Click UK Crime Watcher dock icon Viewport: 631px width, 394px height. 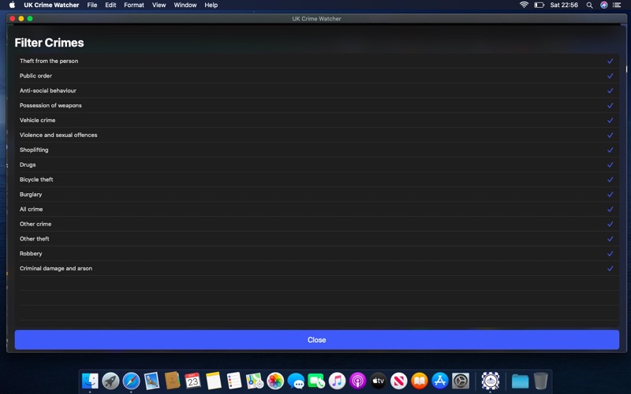490,381
